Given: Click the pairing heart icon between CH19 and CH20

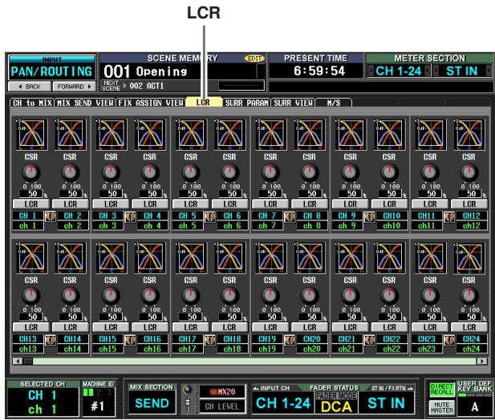Looking at the screenshot, I should [290, 340].
